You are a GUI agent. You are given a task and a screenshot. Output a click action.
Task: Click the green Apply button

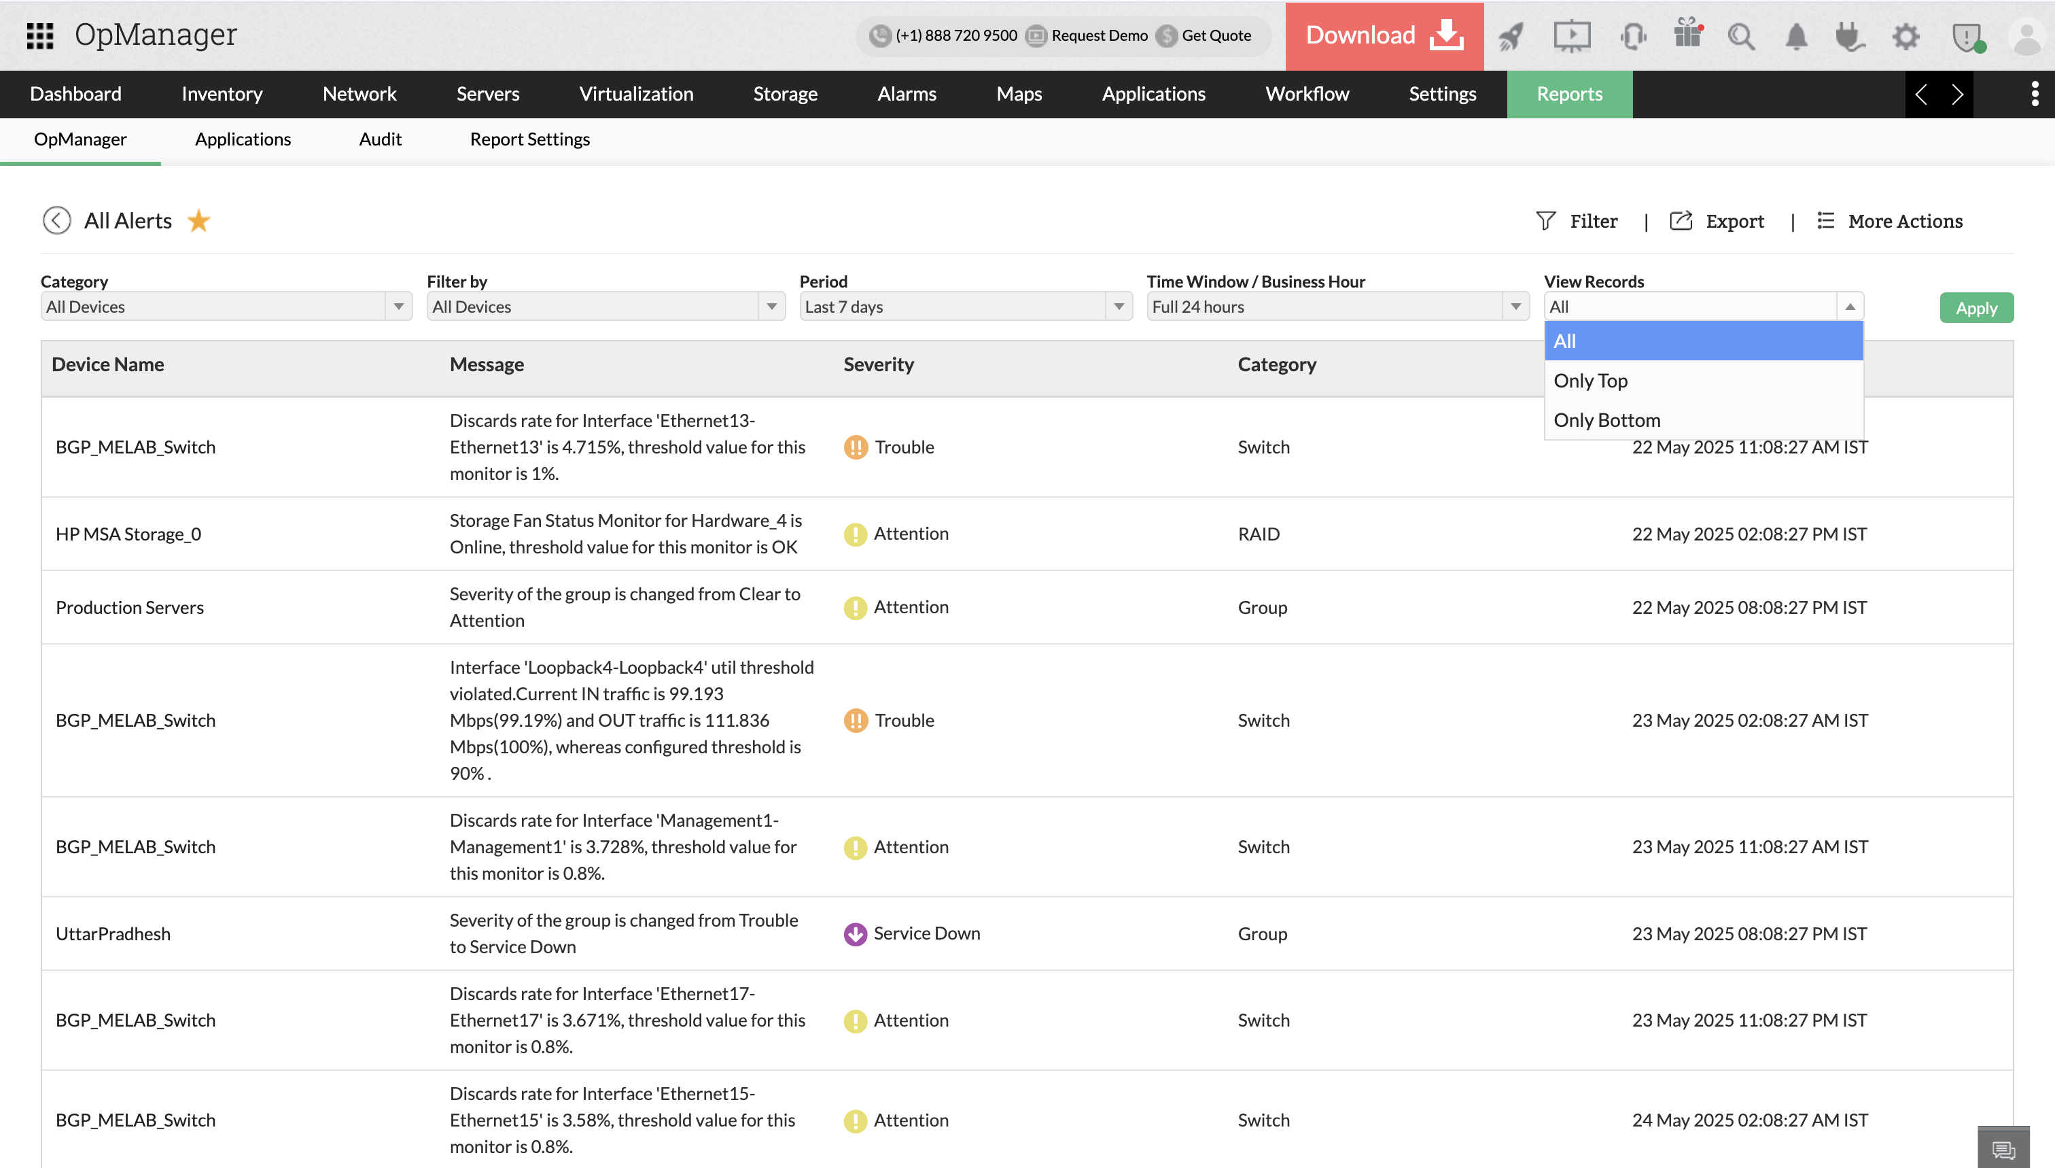click(x=1975, y=308)
